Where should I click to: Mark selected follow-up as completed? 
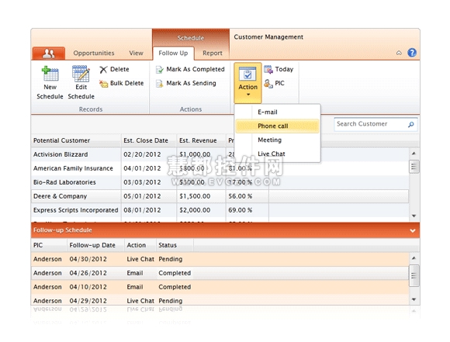point(190,70)
